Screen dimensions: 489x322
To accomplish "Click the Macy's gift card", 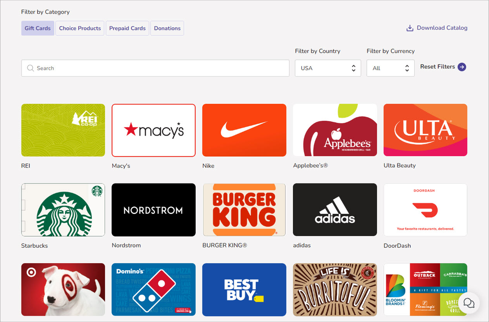I will [153, 130].
